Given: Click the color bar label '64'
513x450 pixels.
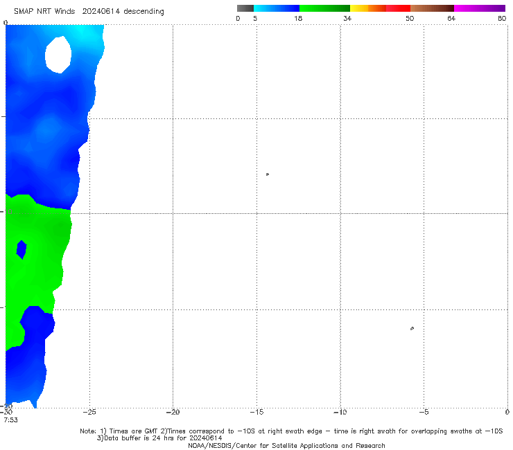Looking at the screenshot, I should (451, 18).
